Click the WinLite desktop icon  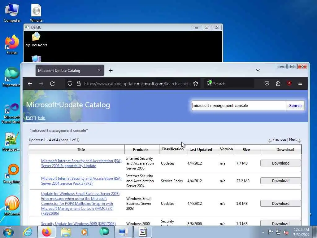(36, 13)
